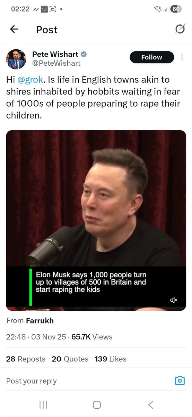Viewport: 192px width, 417px height.
Task: View the 28 Reposts list
Action: 26,359
